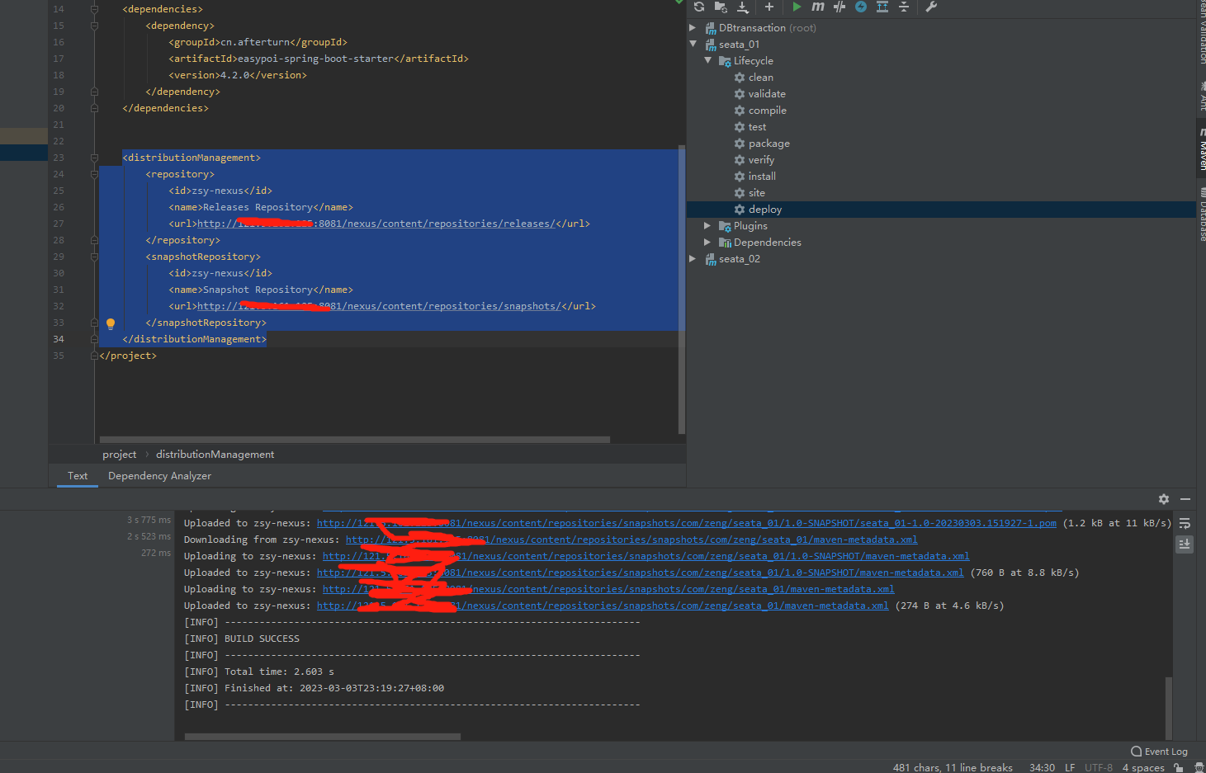Collapse the Lifecycle node
Screen dimensions: 1206x773
pos(707,60)
